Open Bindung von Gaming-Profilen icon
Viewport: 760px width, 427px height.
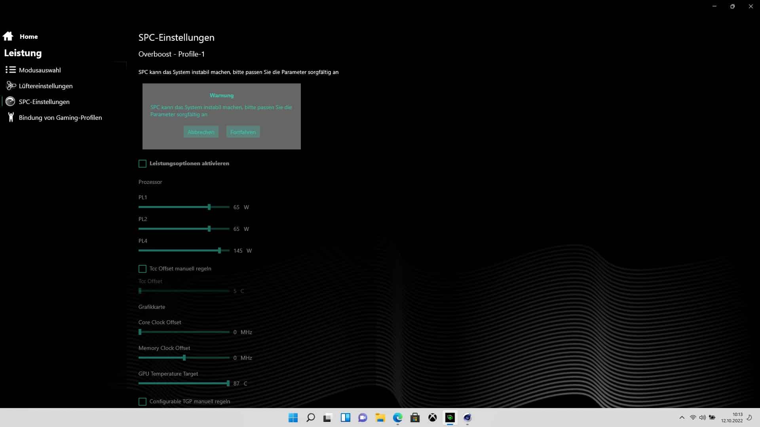11,117
